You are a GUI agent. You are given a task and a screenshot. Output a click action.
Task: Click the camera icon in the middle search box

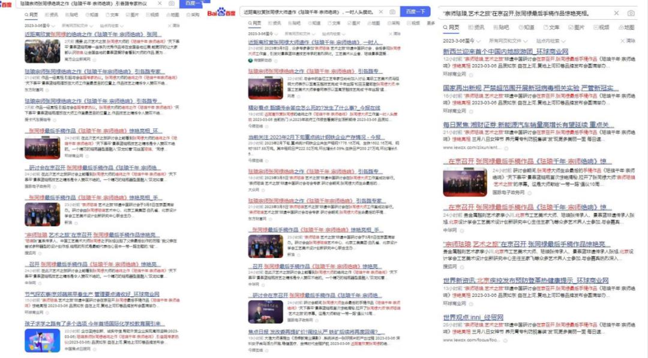[x=392, y=12]
